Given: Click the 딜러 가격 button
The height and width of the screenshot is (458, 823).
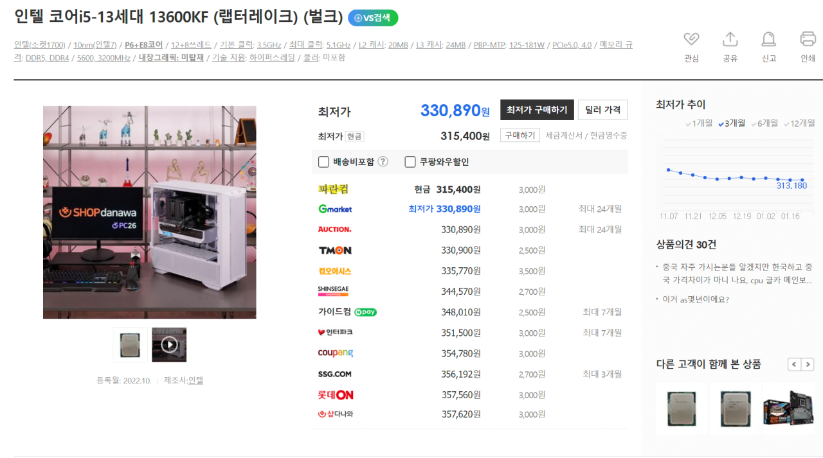Looking at the screenshot, I should (x=602, y=110).
